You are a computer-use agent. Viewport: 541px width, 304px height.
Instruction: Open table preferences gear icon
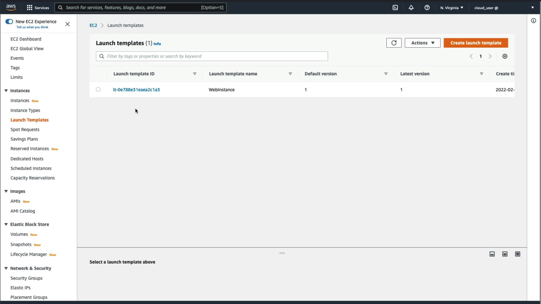(x=505, y=56)
